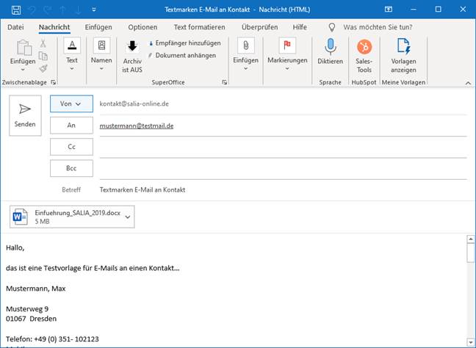This screenshot has height=348, width=476.
Task: Open the Von sender dropdown
Action: pyautogui.click(x=71, y=104)
